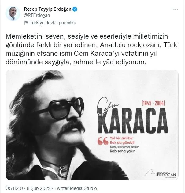The image size is (185, 193).
Task: Open the Cem Karaca tribute image
Action: (x=92, y=125)
